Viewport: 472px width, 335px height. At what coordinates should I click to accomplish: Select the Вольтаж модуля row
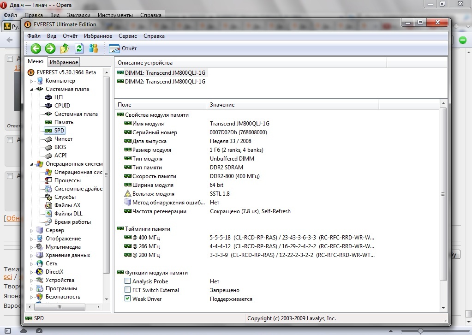tap(177, 194)
